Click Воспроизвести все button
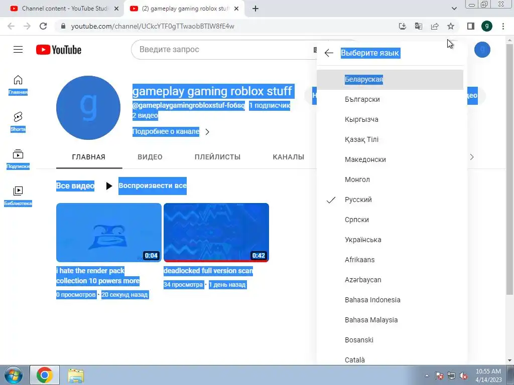This screenshot has height=385, width=514. (x=146, y=185)
